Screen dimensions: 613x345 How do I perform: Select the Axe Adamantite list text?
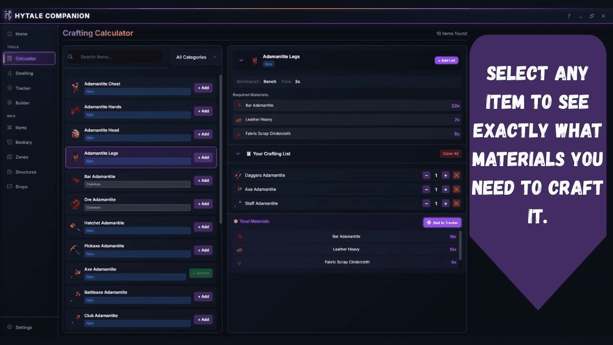pyautogui.click(x=100, y=269)
